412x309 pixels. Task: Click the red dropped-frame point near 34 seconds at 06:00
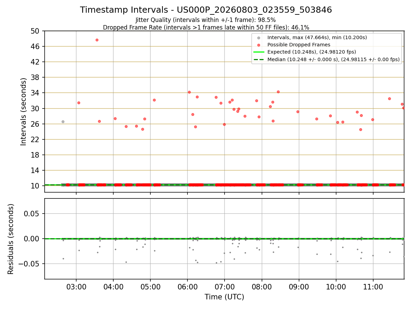[x=189, y=92]
